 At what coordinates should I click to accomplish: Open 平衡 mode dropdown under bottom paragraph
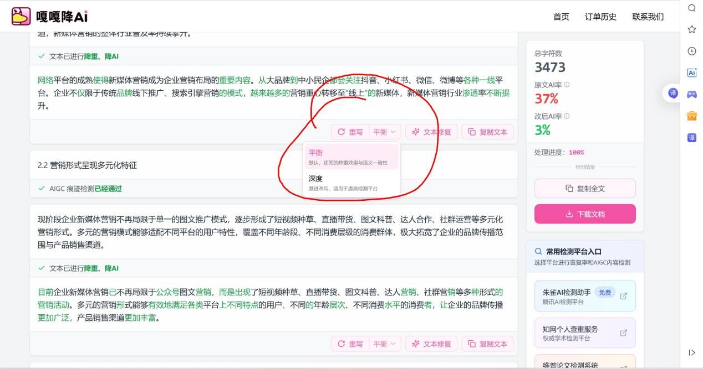(x=384, y=344)
